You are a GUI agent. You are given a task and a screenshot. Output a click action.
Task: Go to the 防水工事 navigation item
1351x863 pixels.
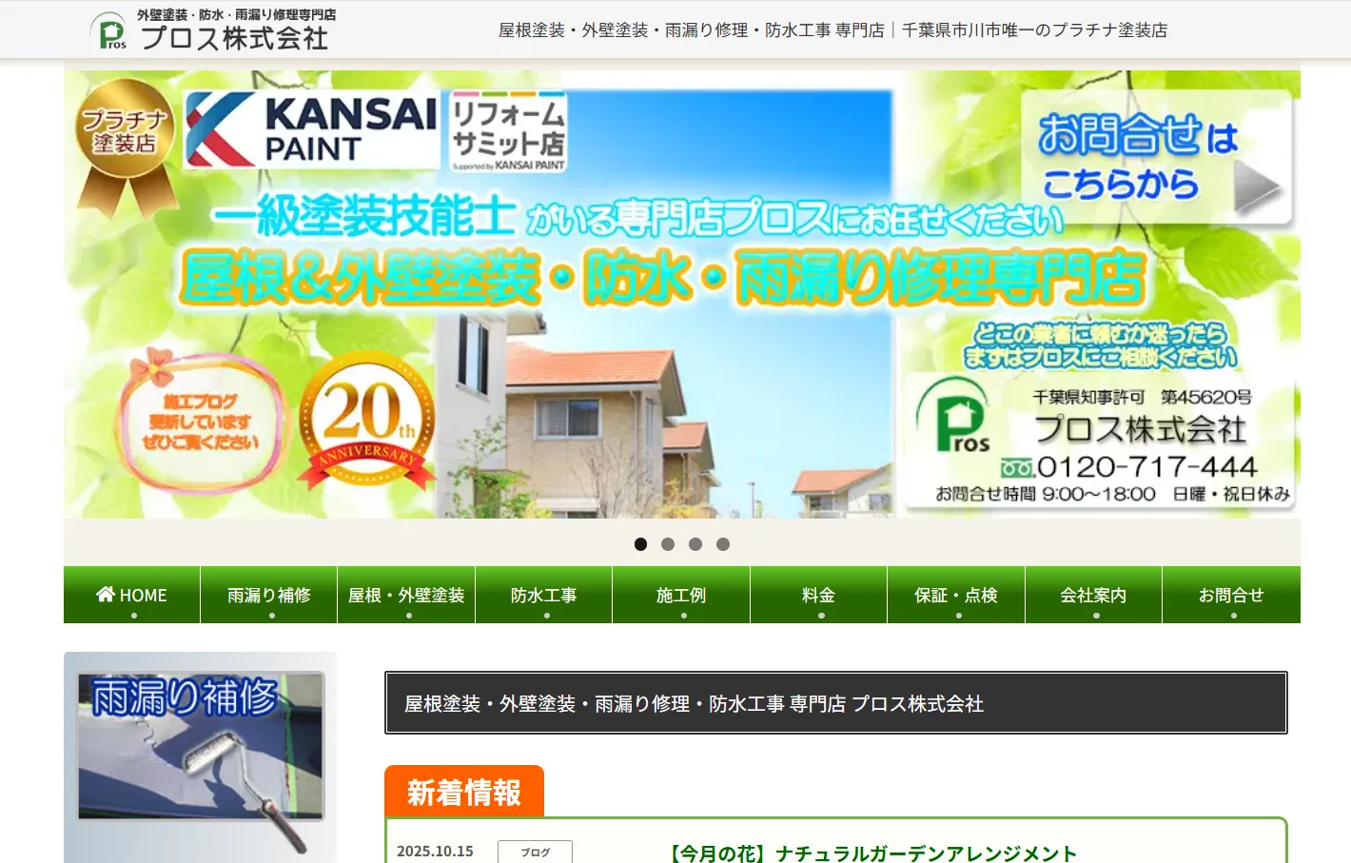[x=543, y=595]
